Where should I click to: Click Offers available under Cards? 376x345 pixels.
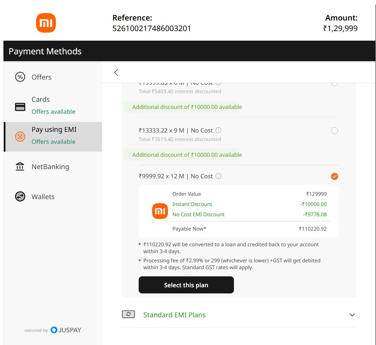pos(54,112)
